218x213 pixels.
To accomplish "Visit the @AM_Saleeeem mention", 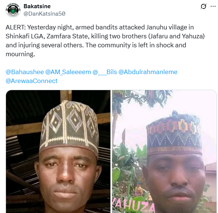I will [68, 72].
